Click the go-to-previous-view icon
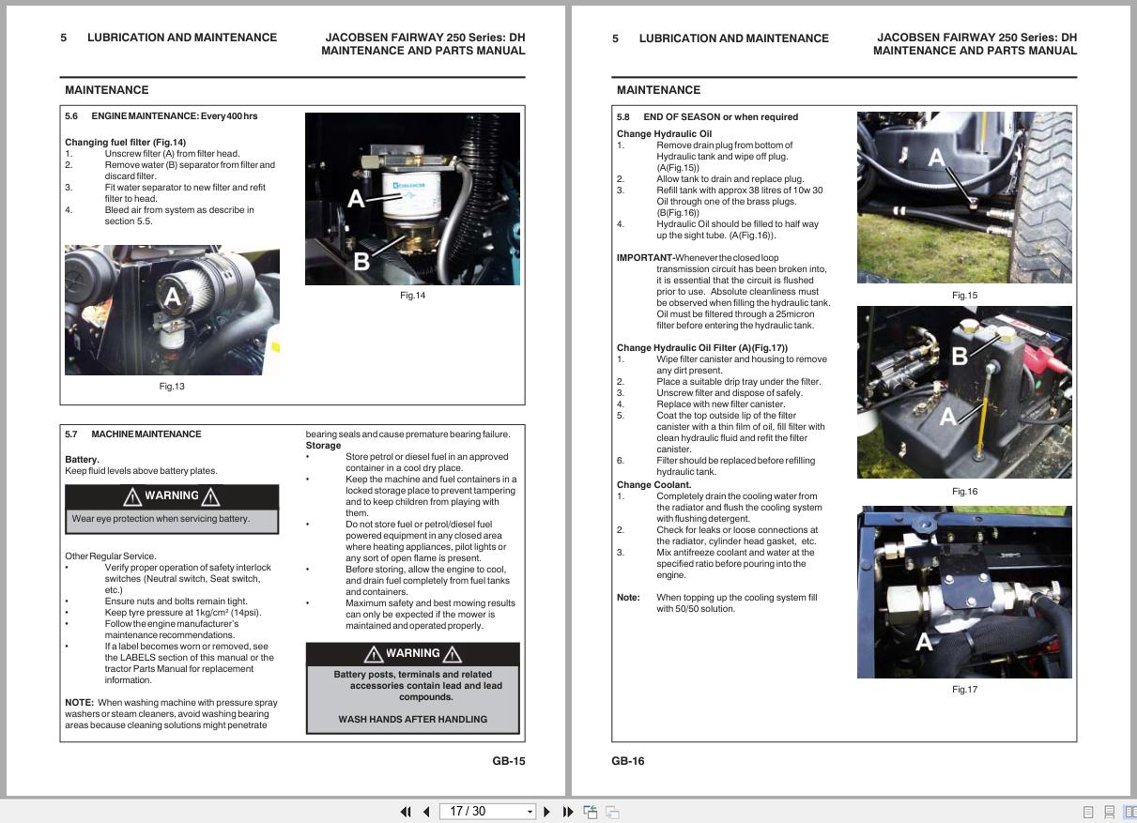This screenshot has height=823, width=1137. [591, 812]
